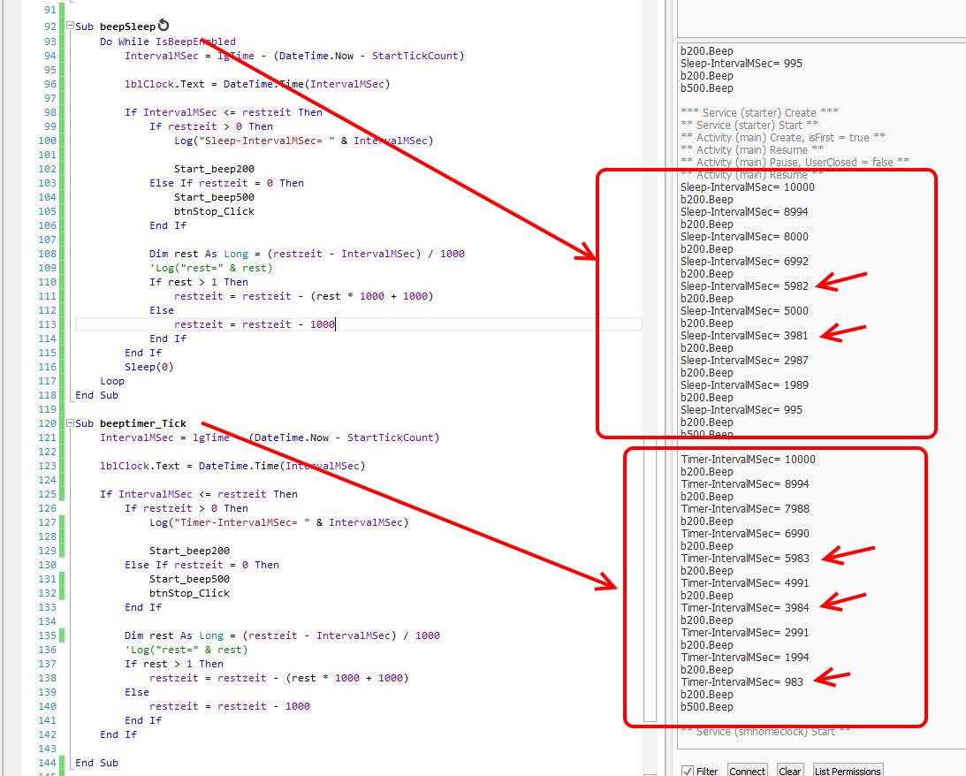The height and width of the screenshot is (776, 966).
Task: Click the loop indicator icon beside beepSleep
Action: 164,26
